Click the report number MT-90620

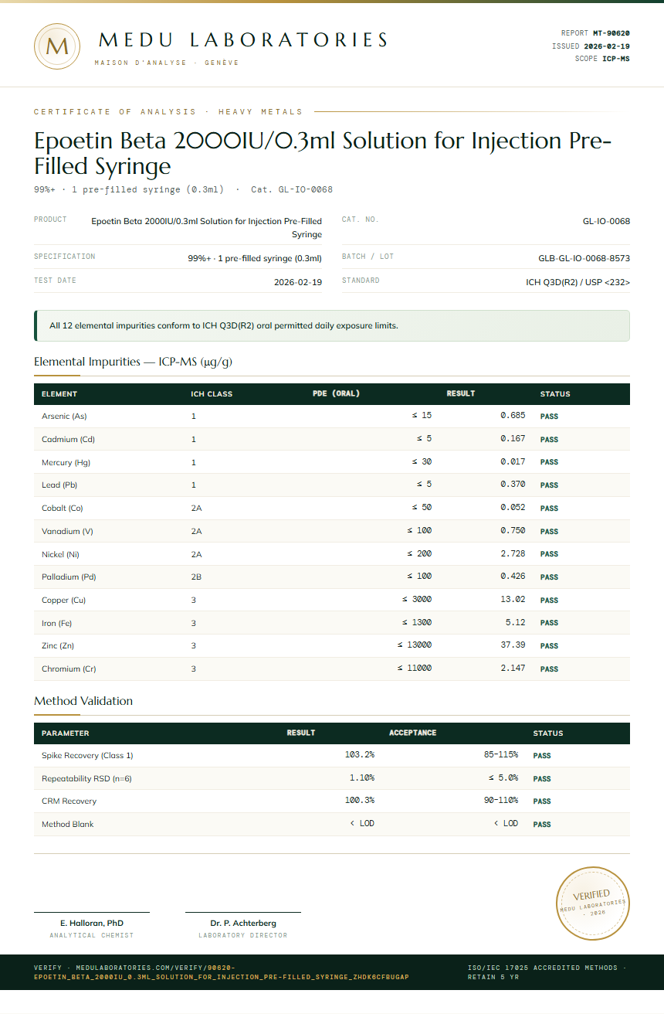611,33
